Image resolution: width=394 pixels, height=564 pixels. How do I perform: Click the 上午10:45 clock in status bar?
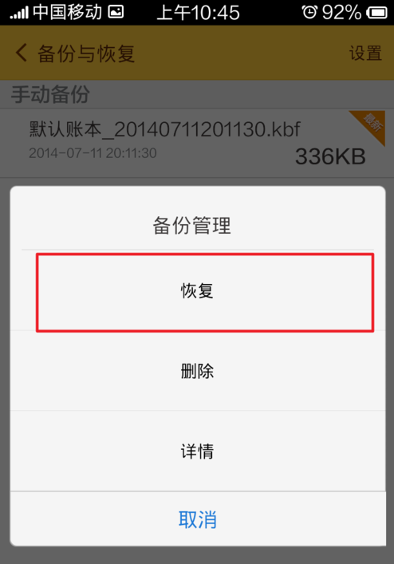coord(198,13)
